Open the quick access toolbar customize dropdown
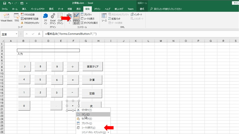 tap(27, 3)
